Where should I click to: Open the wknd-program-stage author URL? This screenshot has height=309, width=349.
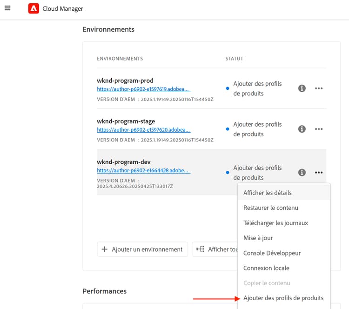(x=144, y=130)
